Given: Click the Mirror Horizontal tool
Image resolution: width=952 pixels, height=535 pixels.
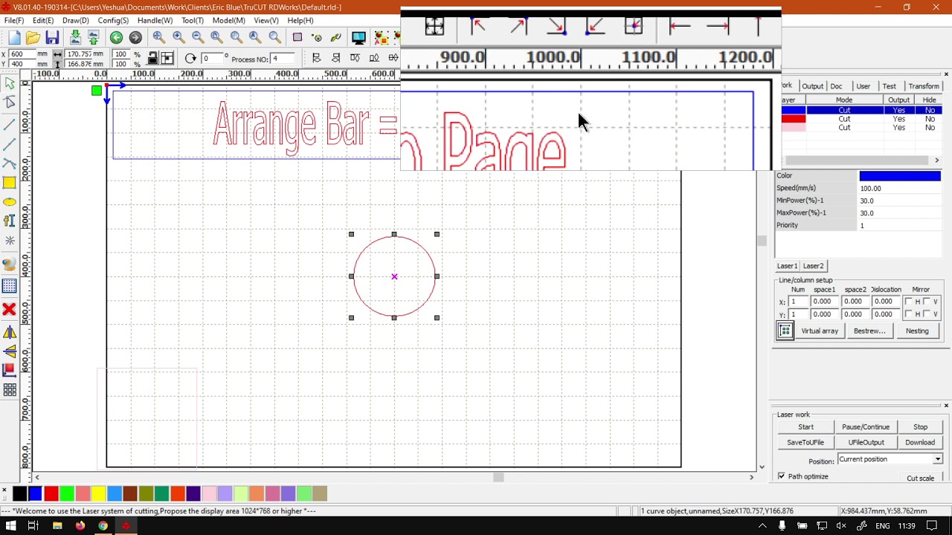Looking at the screenshot, I should (x=10, y=332).
